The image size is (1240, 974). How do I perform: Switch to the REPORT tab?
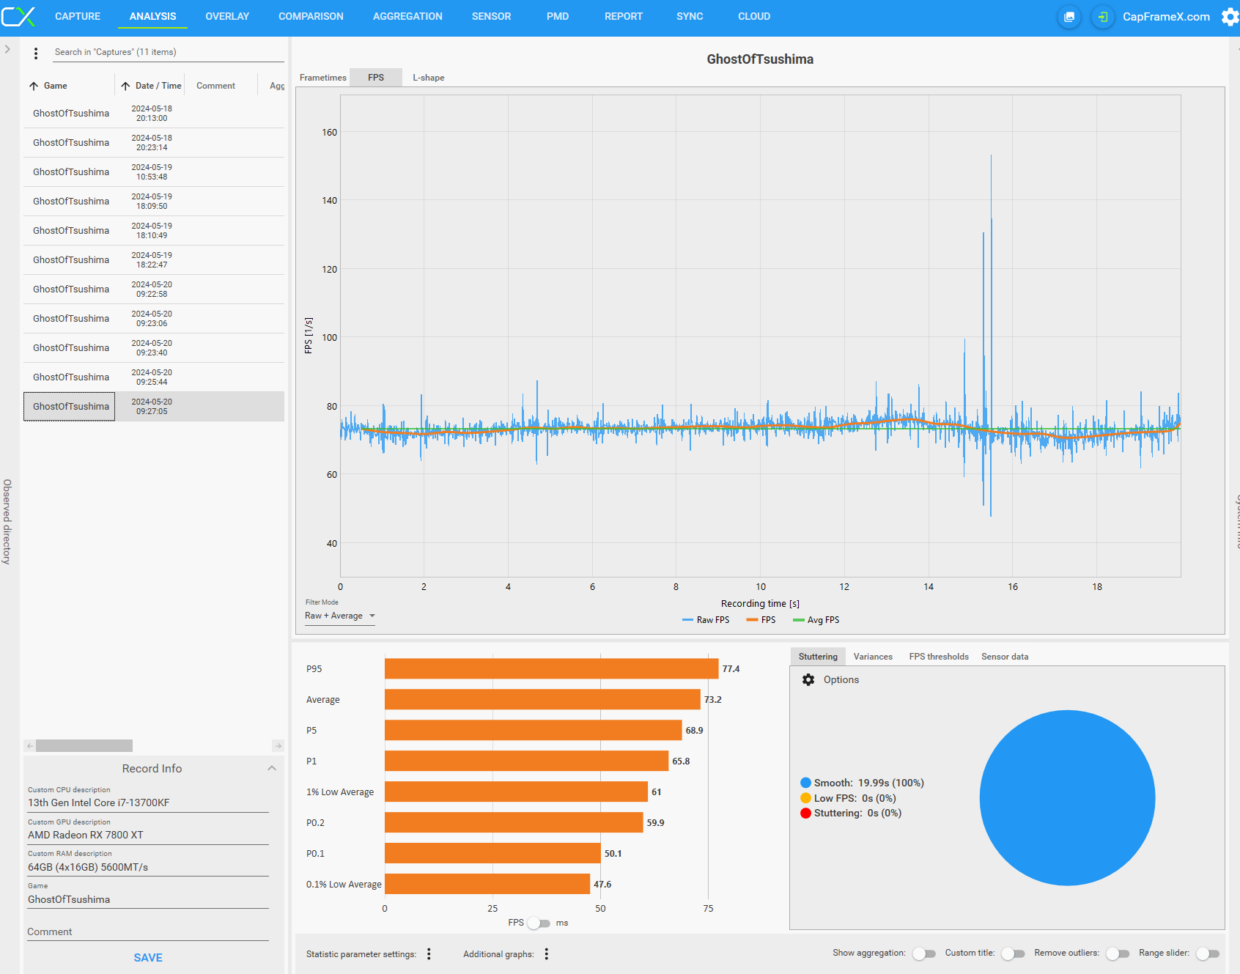(x=624, y=16)
